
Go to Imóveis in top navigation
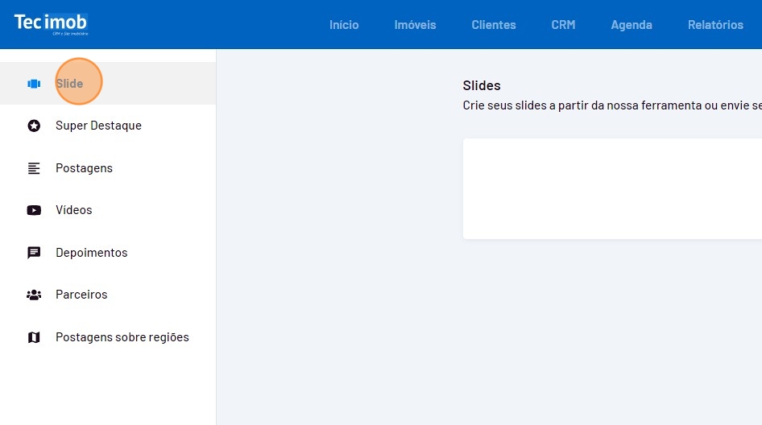[x=415, y=25]
